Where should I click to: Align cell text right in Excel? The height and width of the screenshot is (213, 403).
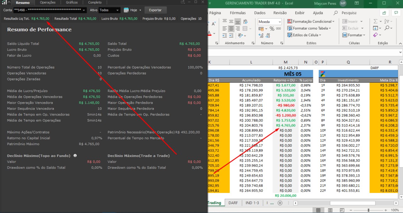coord(238,28)
